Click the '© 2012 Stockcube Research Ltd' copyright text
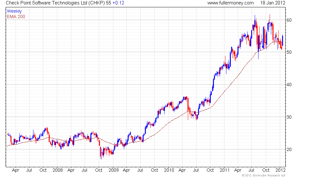This screenshot has height=178, width=312. click(x=264, y=175)
